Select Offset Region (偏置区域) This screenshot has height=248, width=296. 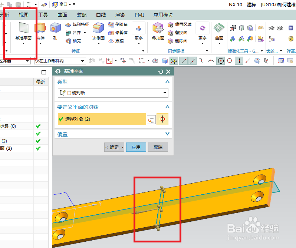point(180,24)
